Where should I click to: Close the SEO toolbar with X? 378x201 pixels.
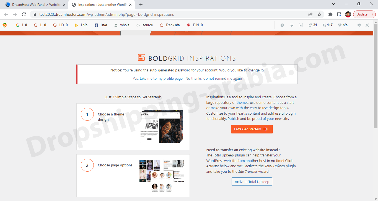pyautogui.click(x=367, y=25)
